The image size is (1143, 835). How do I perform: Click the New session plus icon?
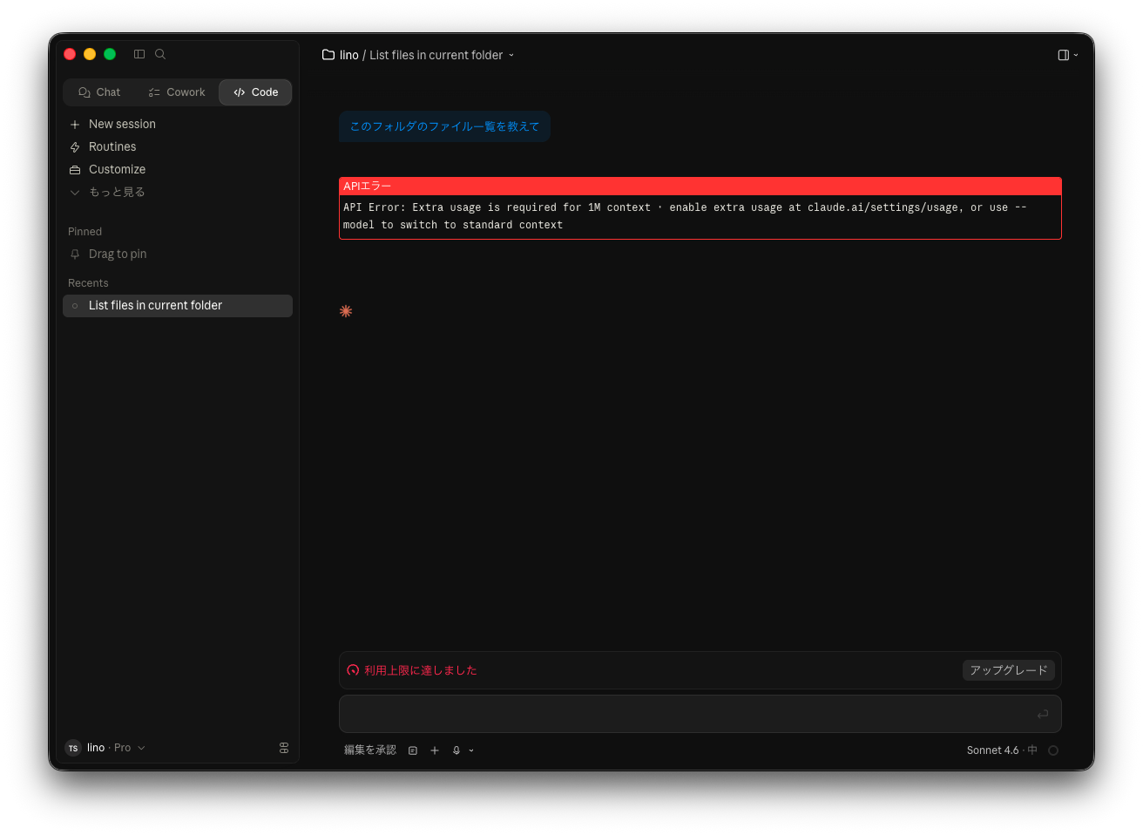pos(75,125)
